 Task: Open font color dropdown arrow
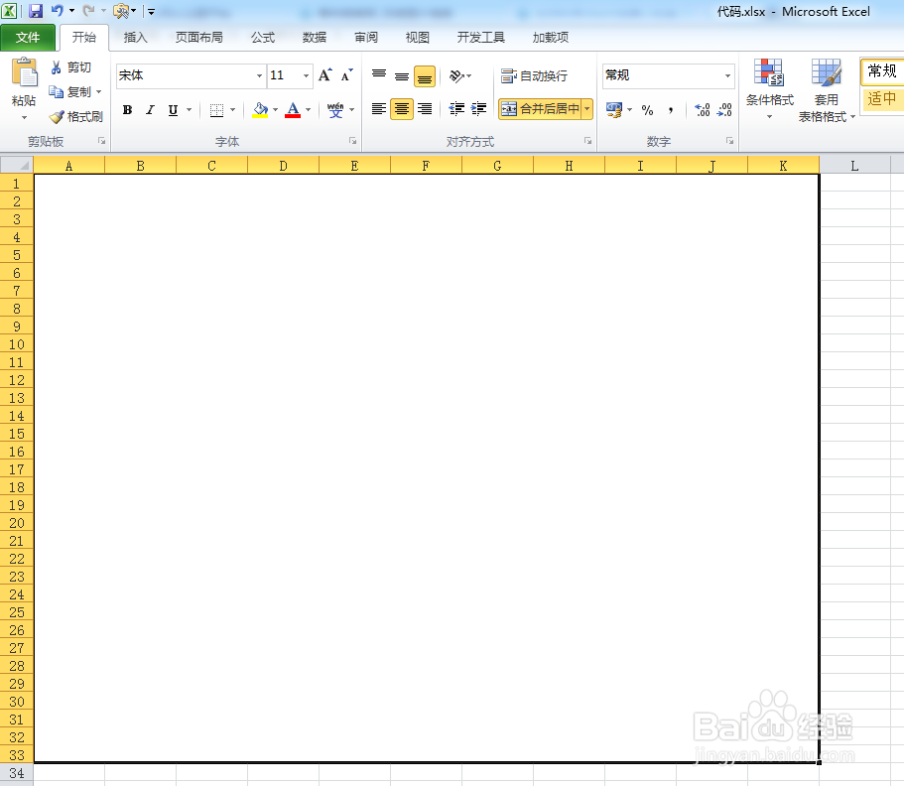click(309, 109)
